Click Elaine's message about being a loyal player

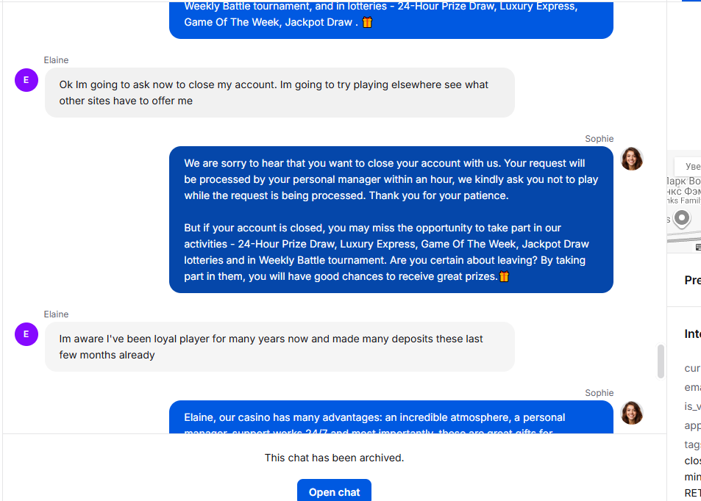(x=280, y=347)
